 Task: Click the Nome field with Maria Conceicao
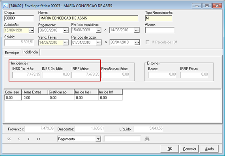[89, 18]
